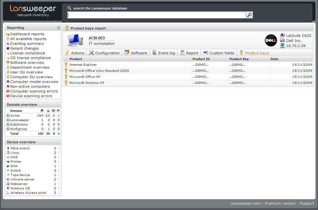Click the ACM-003 computer name

tap(97, 38)
